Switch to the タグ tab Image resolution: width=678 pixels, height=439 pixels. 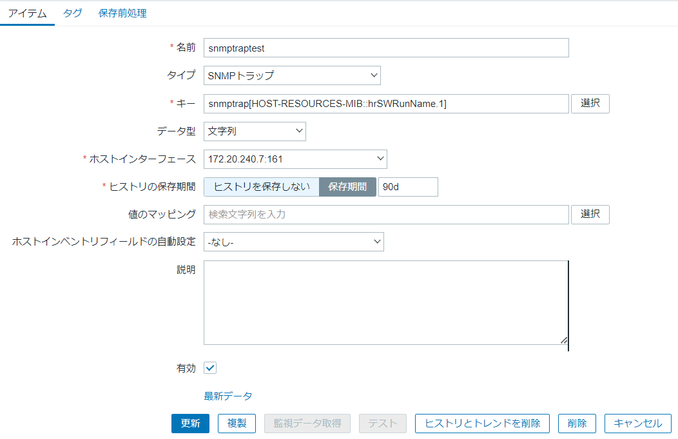(x=72, y=12)
